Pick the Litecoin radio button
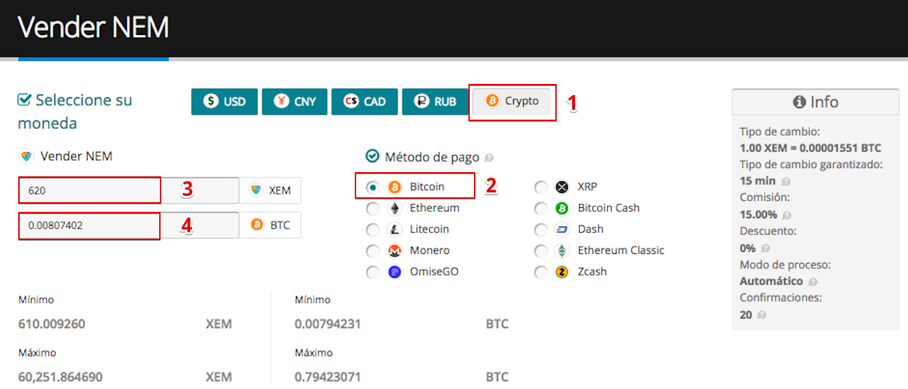The width and height of the screenshot is (908, 389). [373, 229]
